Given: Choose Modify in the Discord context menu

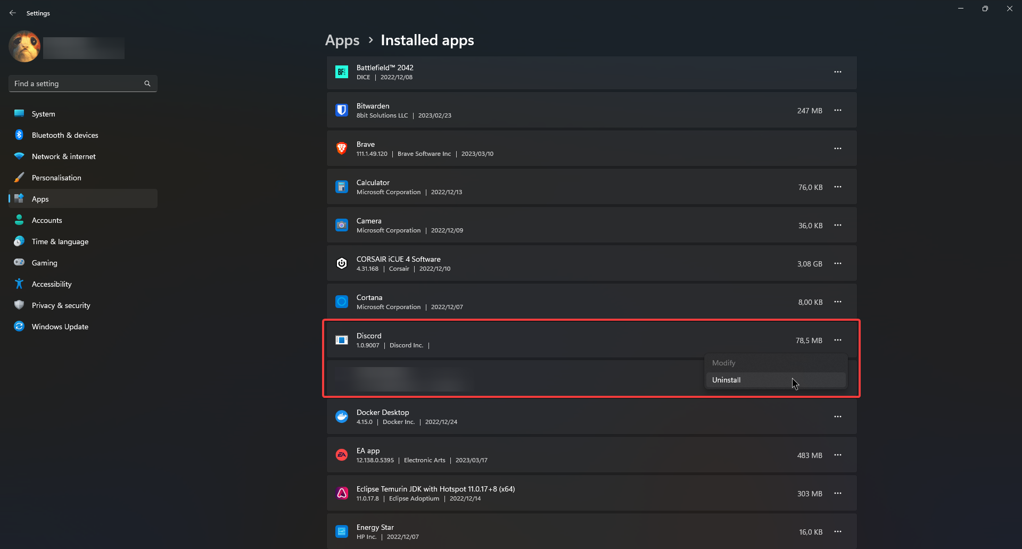Looking at the screenshot, I should click(x=724, y=363).
